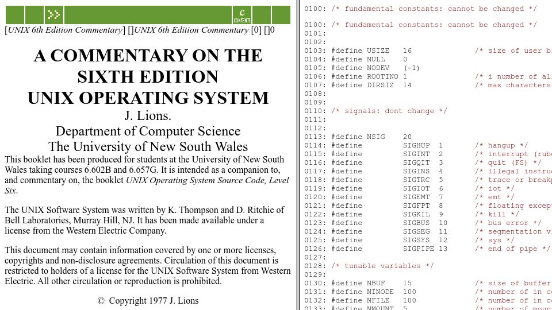Click line 0114 defining SIGHUP
The image size is (552, 310).
416,145
